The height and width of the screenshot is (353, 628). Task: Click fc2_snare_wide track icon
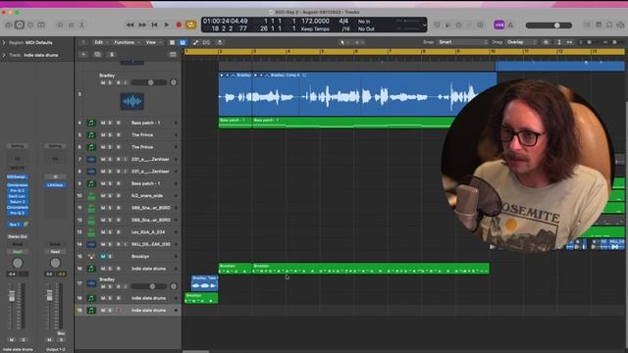click(x=91, y=196)
